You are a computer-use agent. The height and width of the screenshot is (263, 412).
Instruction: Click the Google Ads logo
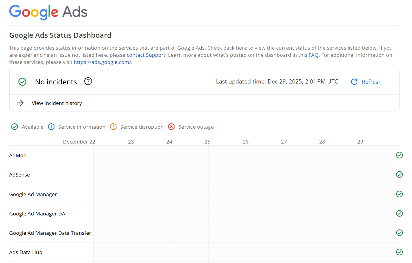[x=48, y=12]
